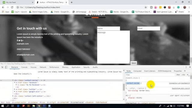This screenshot has width=192, height=108.
Task: Activate DevTools inspect element picker icon
Action: click(x=2, y=67)
